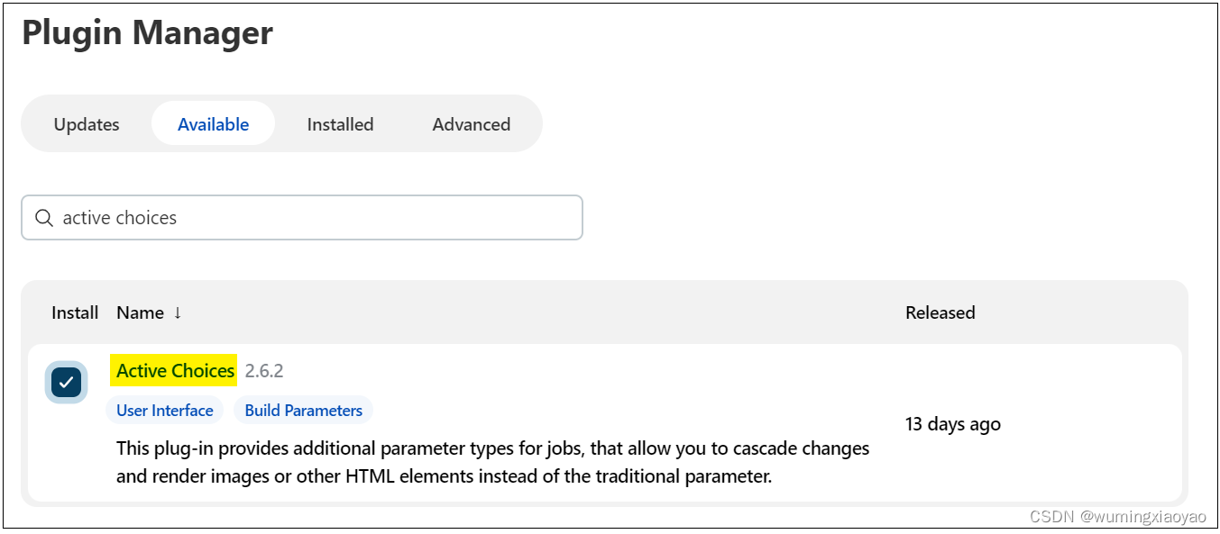Screen dimensions: 1220x534
Task: Sort by the Name column header
Action: [x=141, y=312]
